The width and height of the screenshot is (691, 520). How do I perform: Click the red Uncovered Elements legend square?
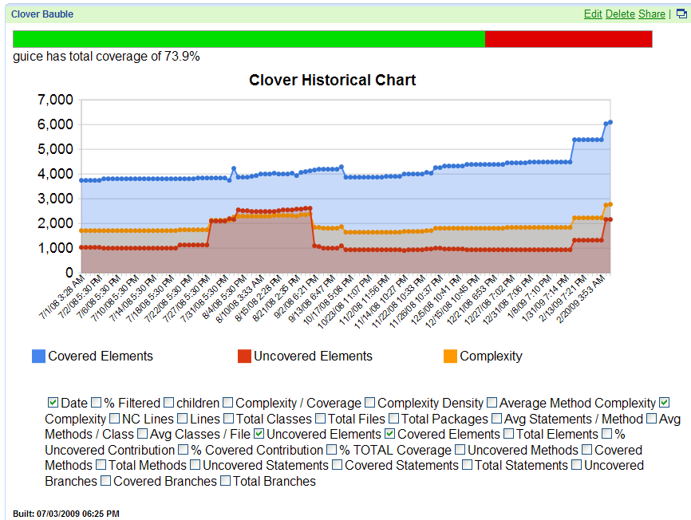point(244,357)
